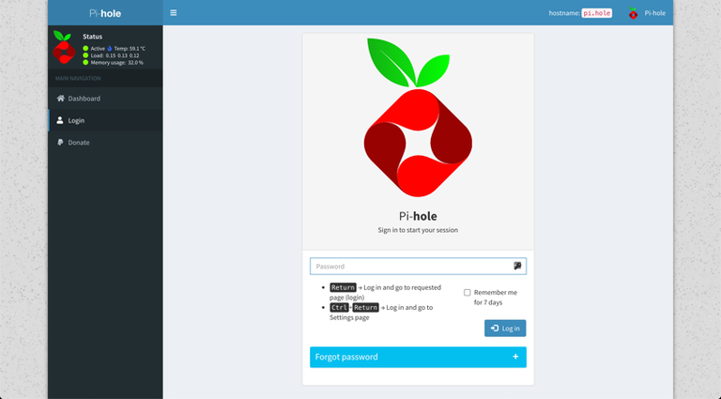Viewport: 721px width, 399px height.
Task: Open the Pi-hole dropdown label in the top-right header
Action: pyautogui.click(x=654, y=13)
